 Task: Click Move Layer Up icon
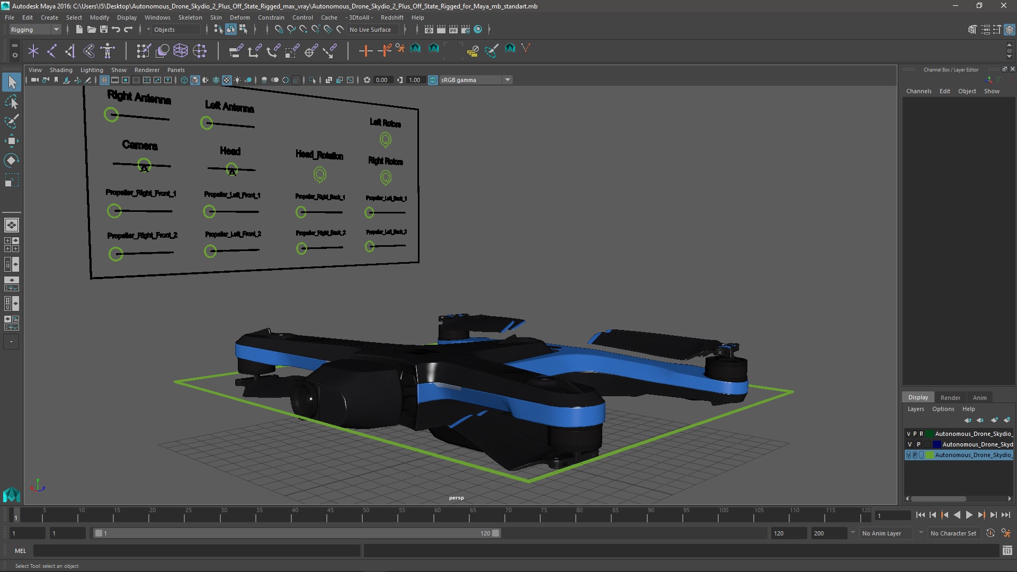(968, 420)
